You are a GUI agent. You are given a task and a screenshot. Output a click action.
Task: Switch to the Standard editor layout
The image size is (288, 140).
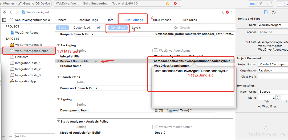(x=253, y=3)
